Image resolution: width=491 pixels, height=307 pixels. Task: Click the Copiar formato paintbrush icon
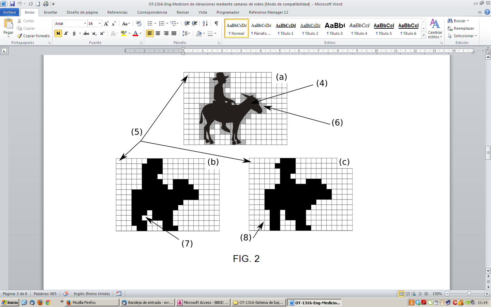(20, 36)
